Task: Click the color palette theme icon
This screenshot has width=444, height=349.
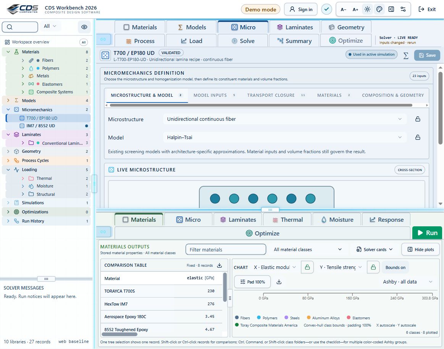Action: coord(379,9)
